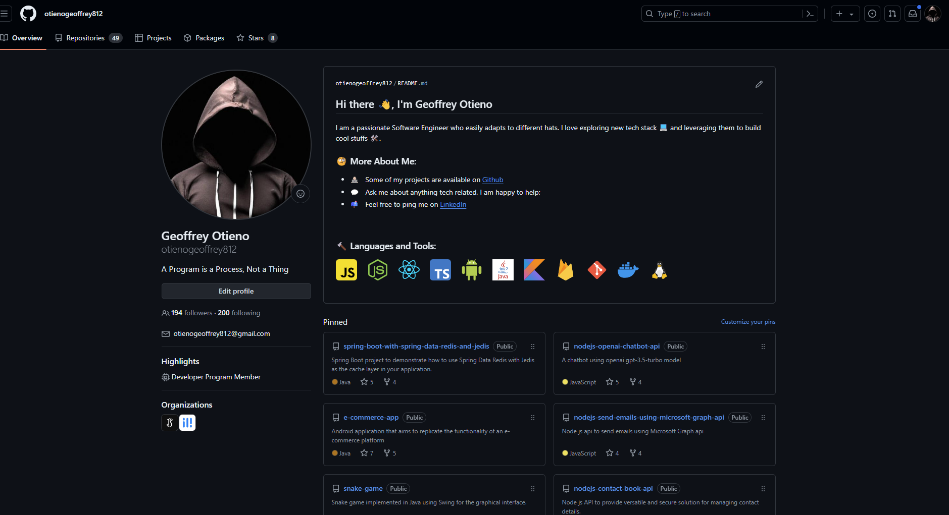Open the notifications inbox icon
This screenshot has width=949, height=515.
point(913,14)
